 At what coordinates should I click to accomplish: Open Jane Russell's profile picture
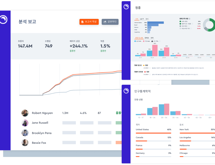[x=25, y=123]
